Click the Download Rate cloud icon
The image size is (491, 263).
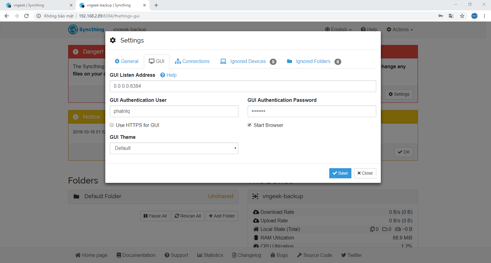coord(256,212)
